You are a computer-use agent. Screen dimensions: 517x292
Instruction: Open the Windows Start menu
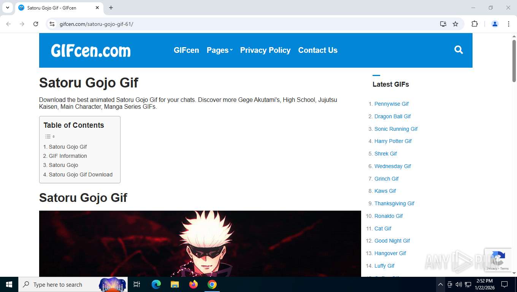point(9,284)
